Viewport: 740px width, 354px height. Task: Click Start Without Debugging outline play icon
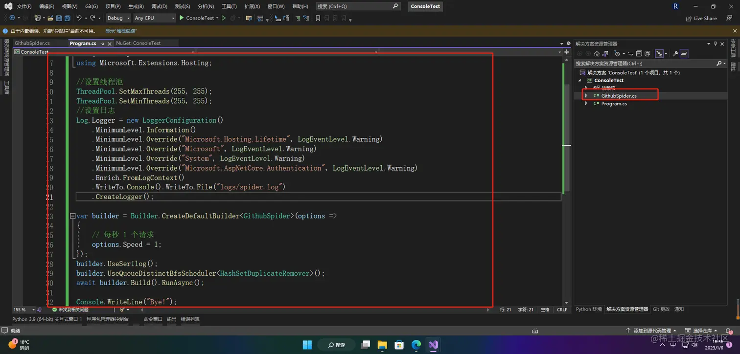(x=224, y=18)
